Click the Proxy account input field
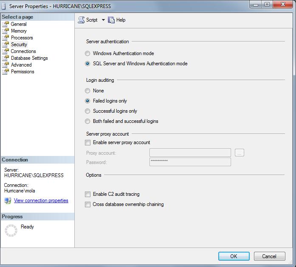296x267 pixels. point(190,153)
